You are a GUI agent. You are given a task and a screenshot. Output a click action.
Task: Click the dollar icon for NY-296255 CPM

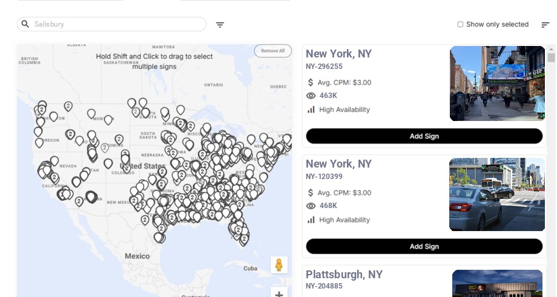(311, 82)
